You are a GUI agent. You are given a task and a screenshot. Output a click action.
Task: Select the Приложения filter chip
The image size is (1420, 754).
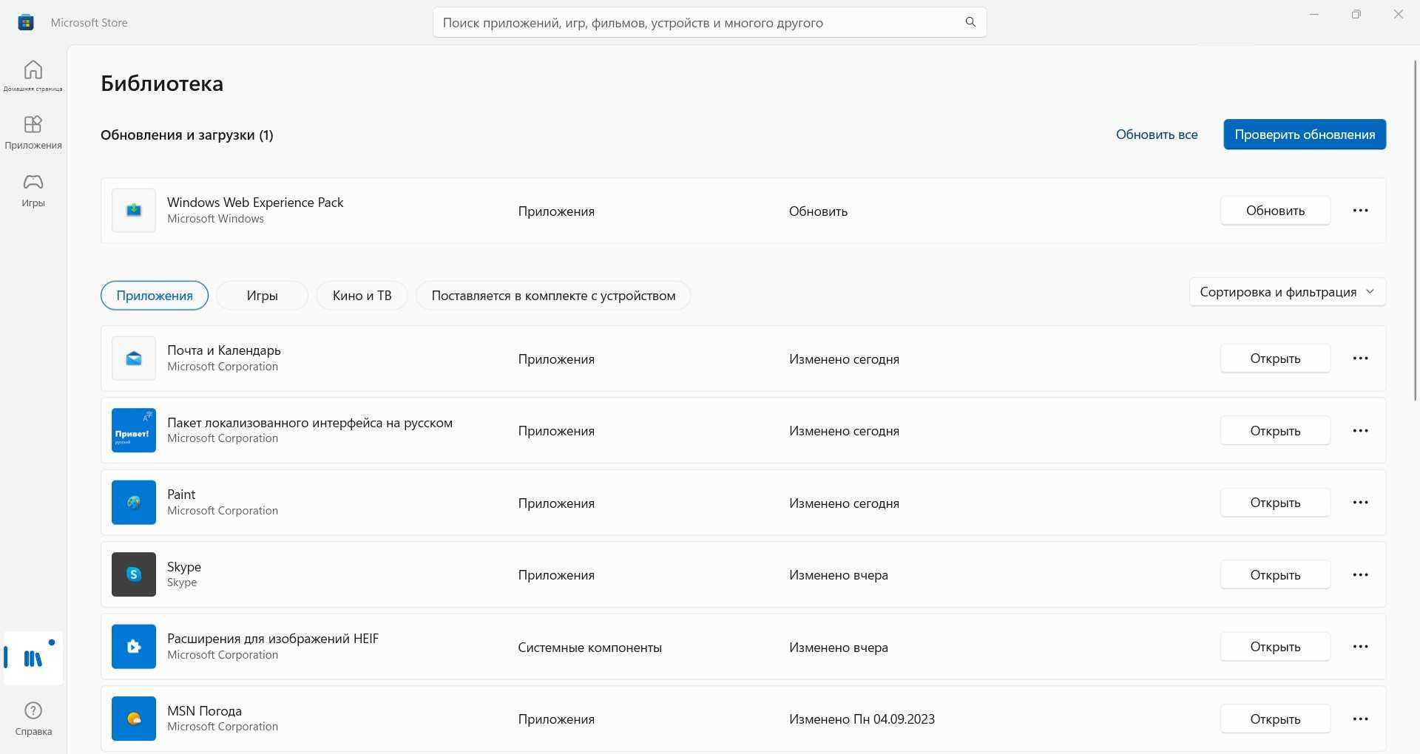pyautogui.click(x=154, y=296)
